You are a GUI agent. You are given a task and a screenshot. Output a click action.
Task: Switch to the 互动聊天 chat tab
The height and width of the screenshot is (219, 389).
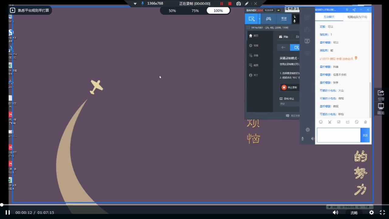pyautogui.click(x=329, y=17)
